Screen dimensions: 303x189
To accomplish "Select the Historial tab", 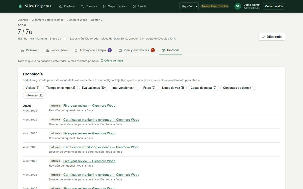I will [170, 50].
